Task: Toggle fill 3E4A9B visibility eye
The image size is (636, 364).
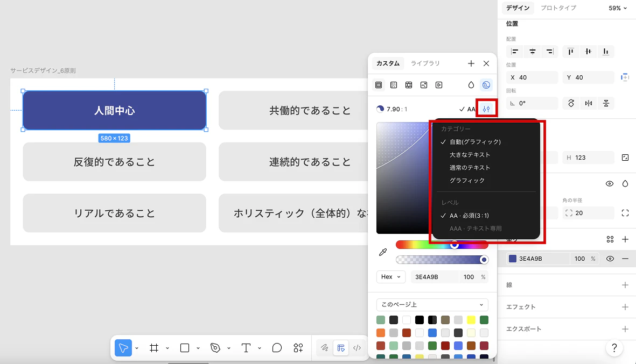Action: click(610, 259)
